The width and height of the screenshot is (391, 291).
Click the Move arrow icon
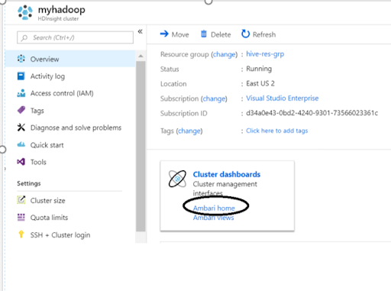tap(164, 34)
